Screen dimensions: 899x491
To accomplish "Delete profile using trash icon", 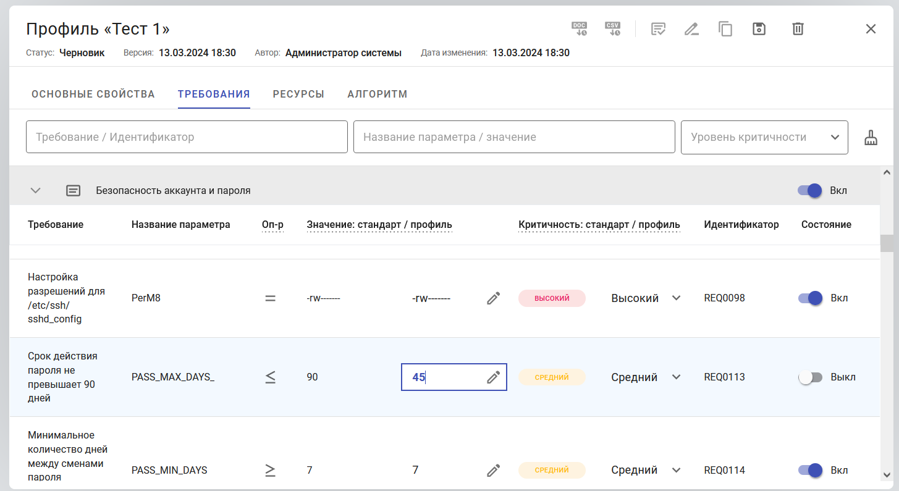I will [798, 29].
